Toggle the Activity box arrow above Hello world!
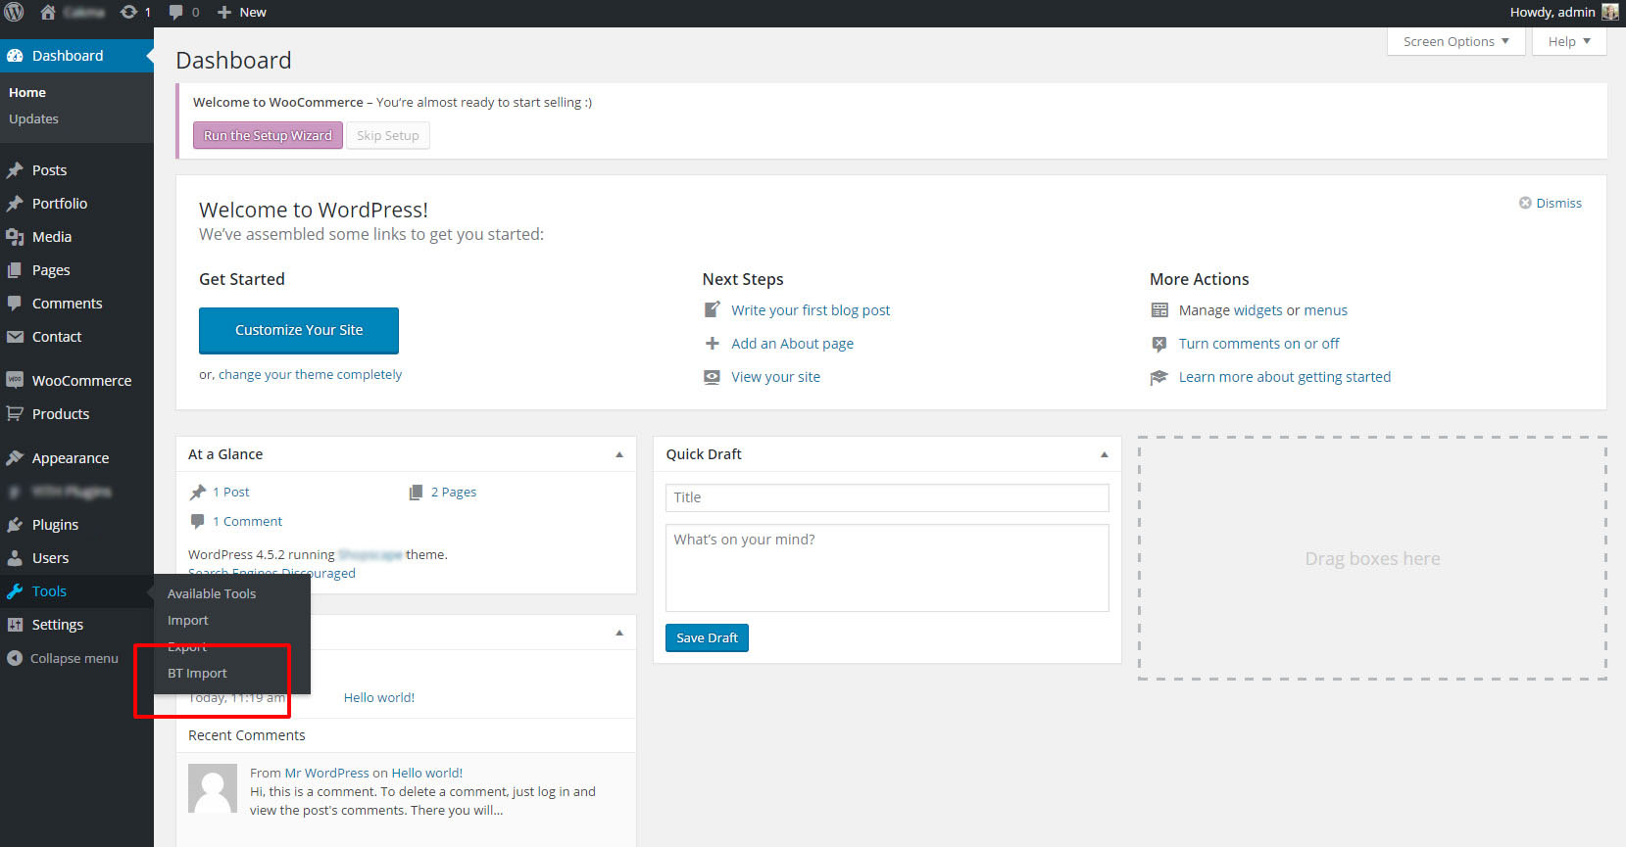 (x=619, y=633)
